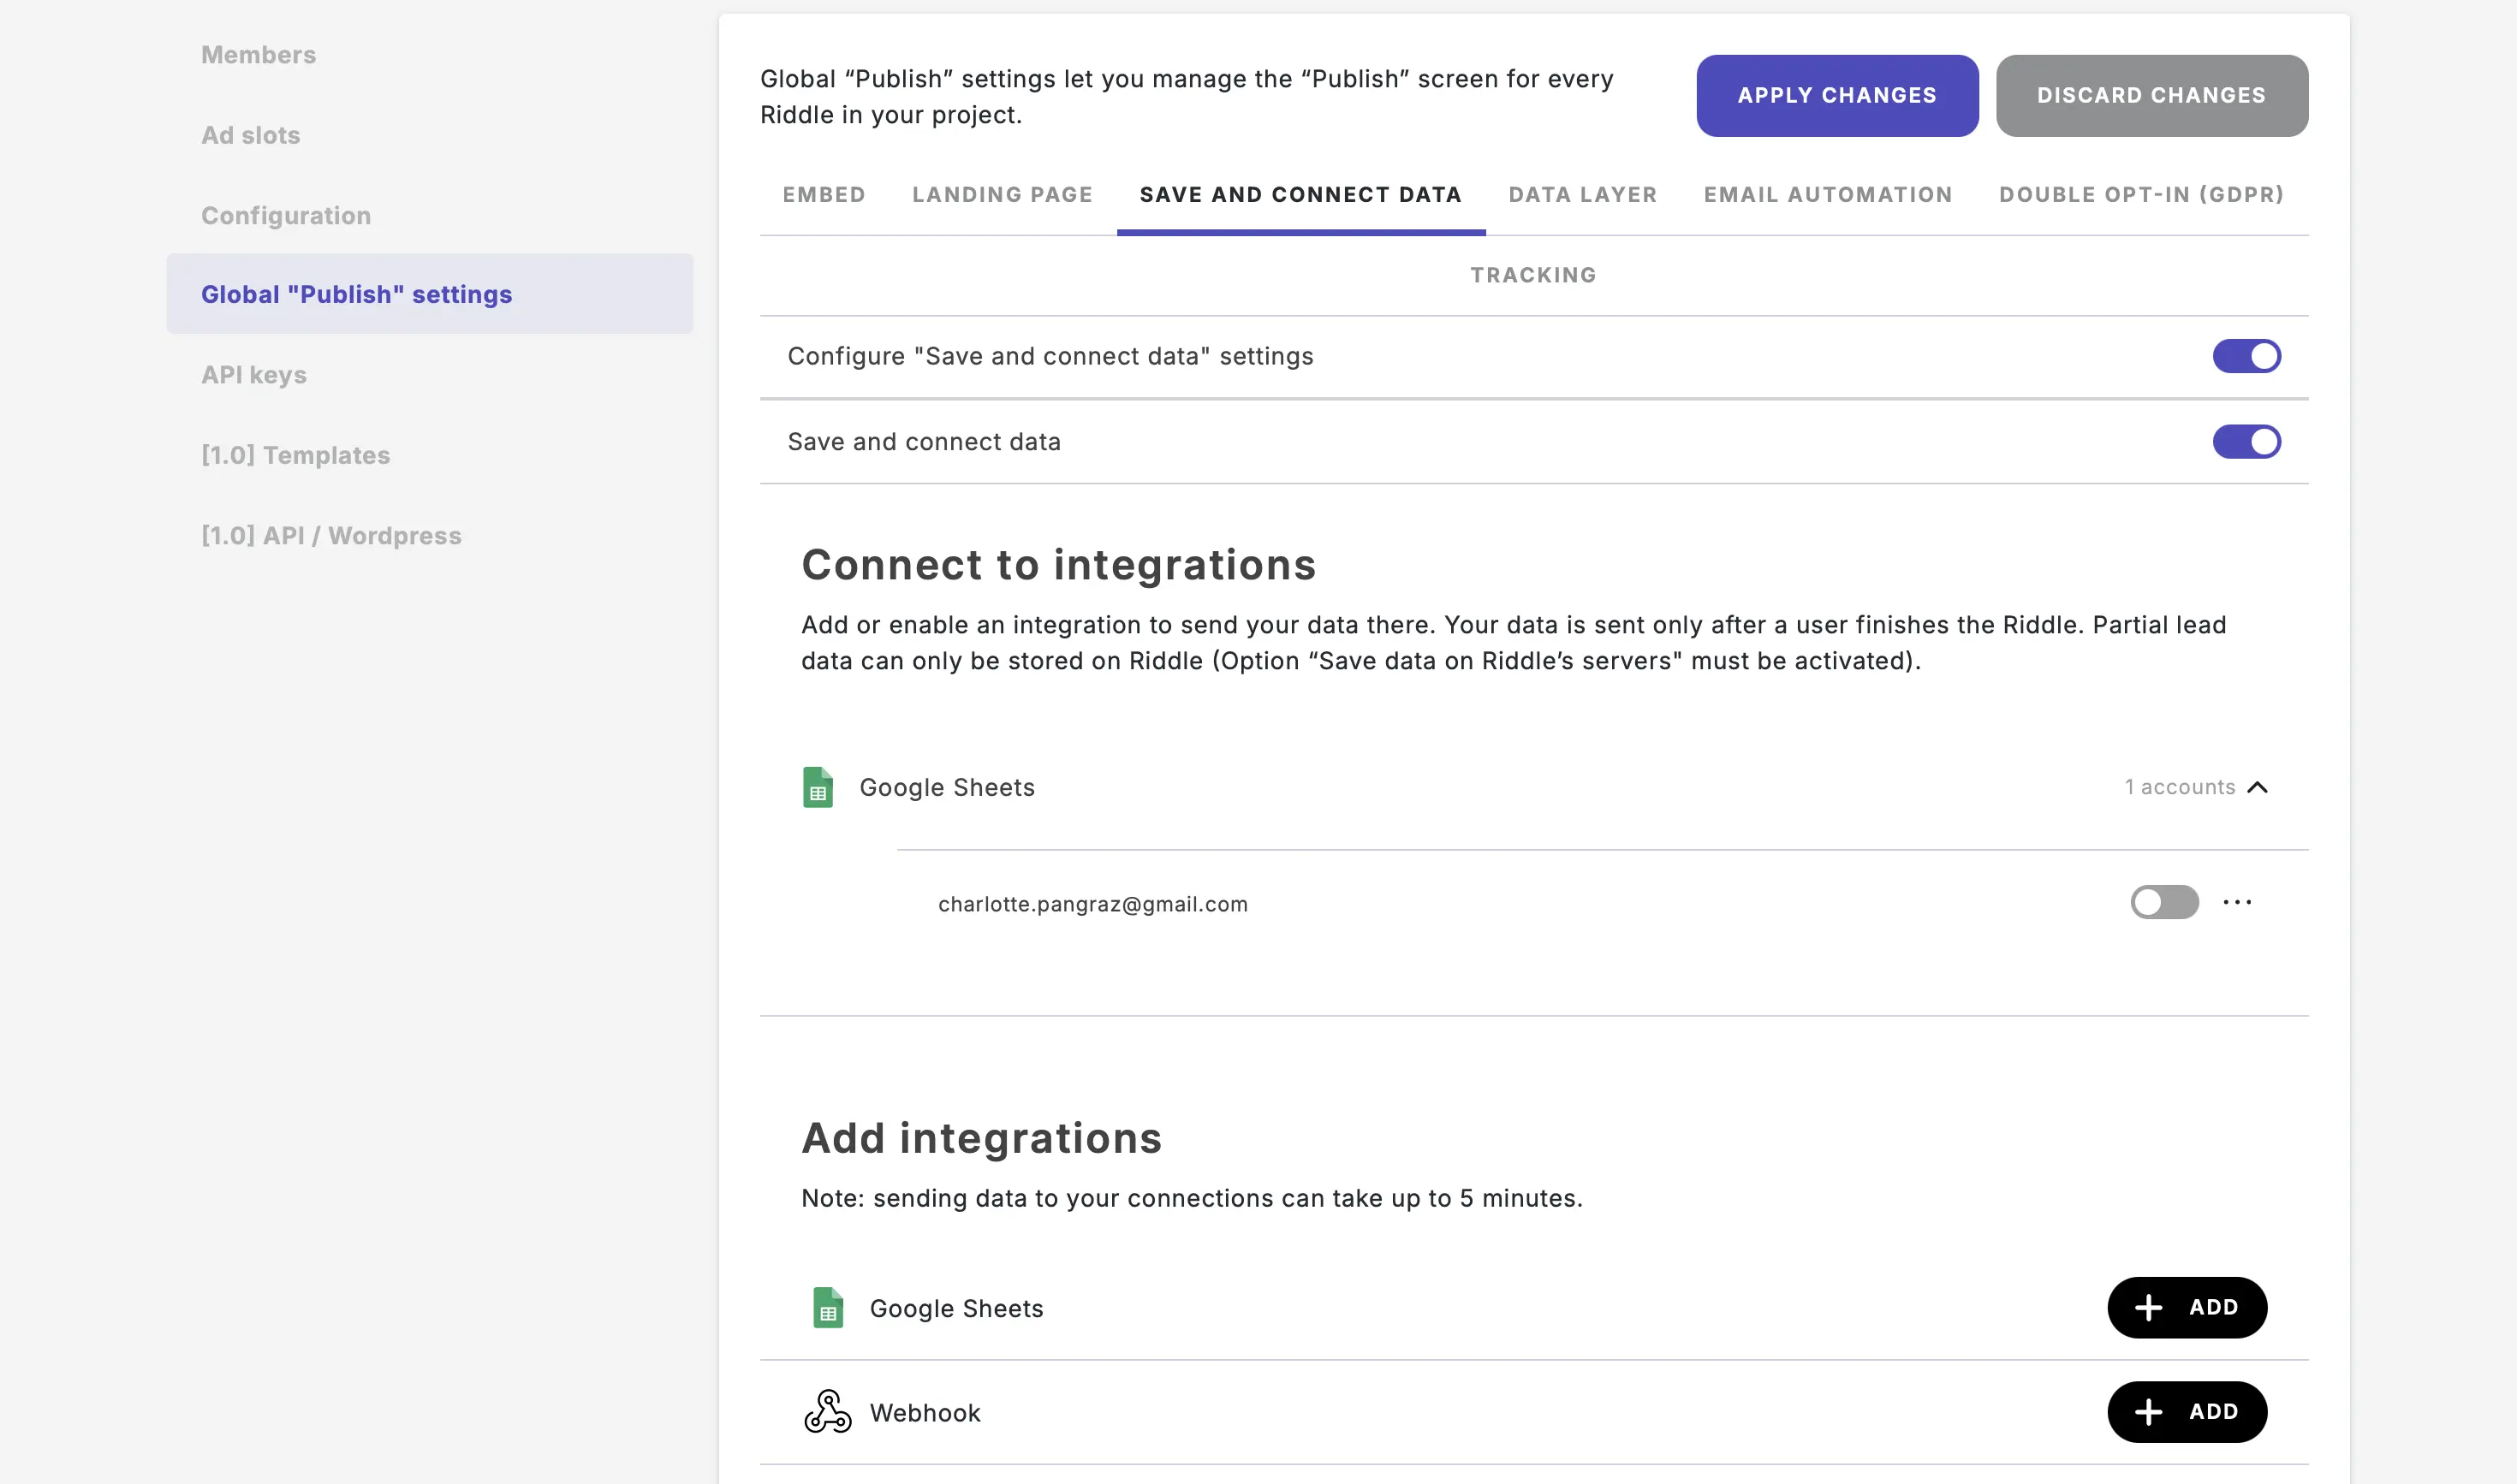The image size is (2517, 1484).
Task: Open [1.0] API / Wordpress sidebar item
Action: [331, 535]
